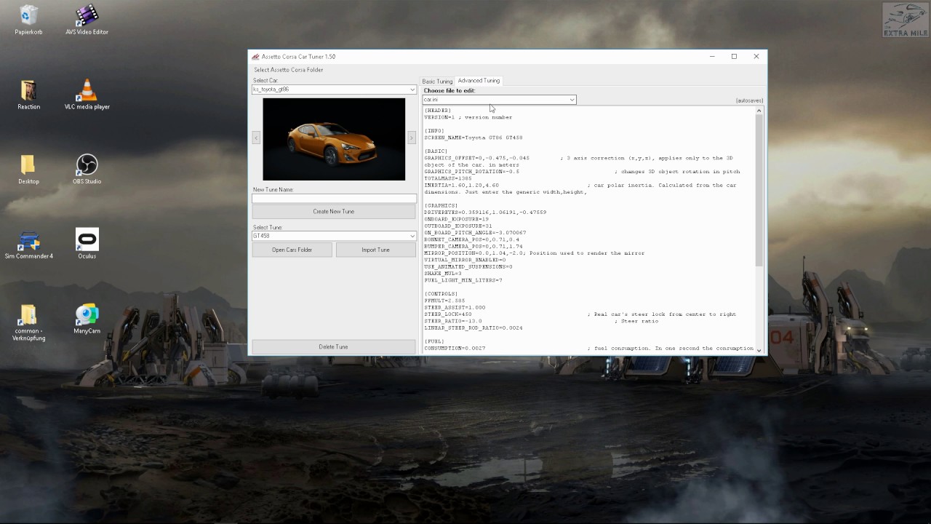Viewport: 931px width, 524px height.
Task: Click the editor scrollbar down arrow
Action: click(x=759, y=351)
